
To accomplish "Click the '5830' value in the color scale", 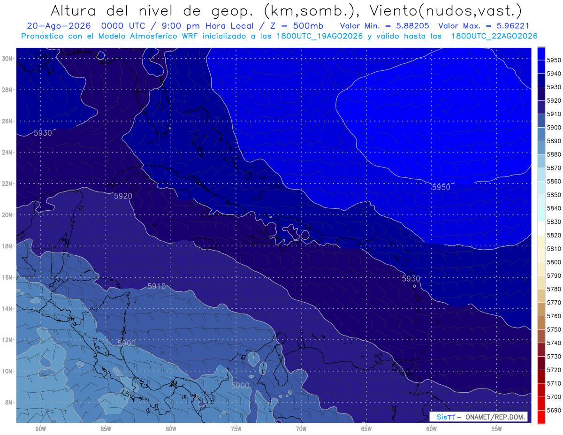I will 554,221.
